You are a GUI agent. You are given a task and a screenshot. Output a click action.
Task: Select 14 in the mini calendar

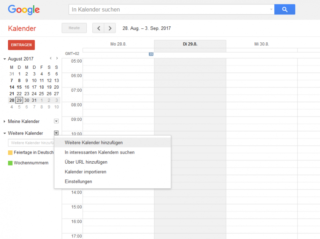click(12, 87)
